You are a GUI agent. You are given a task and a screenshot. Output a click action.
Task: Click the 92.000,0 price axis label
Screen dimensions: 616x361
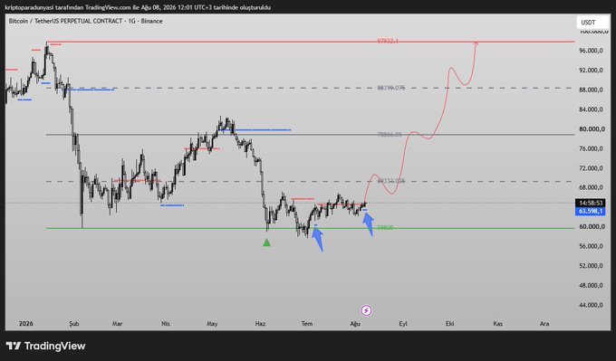coord(591,71)
